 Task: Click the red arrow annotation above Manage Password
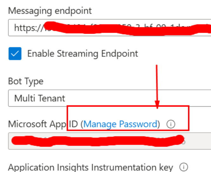(x=157, y=87)
